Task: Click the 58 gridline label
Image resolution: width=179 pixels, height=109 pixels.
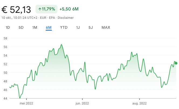Action: tap(5, 38)
